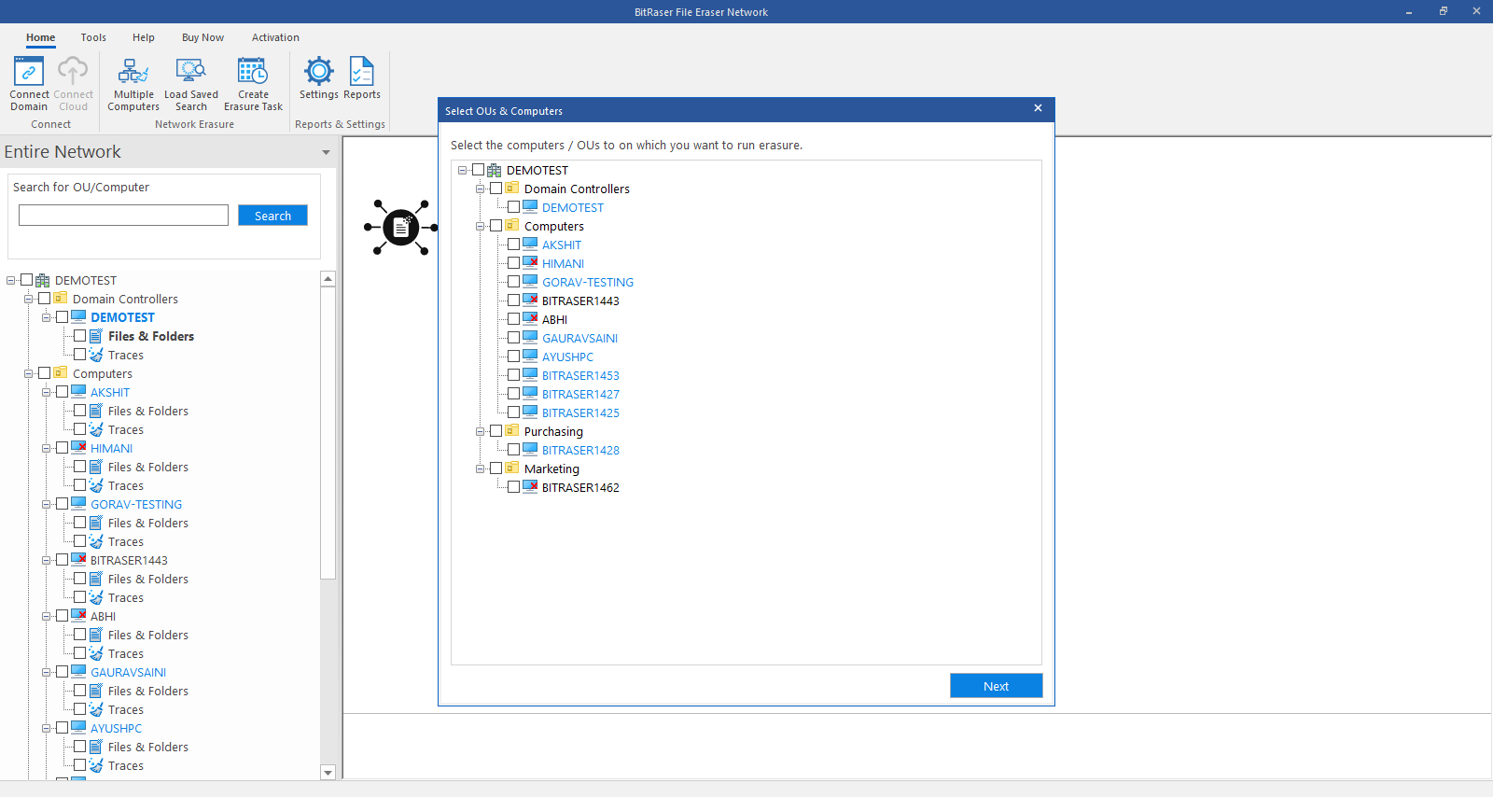
Task: Check the BITRASER1428 checkbox in dialog
Action: pos(513,450)
